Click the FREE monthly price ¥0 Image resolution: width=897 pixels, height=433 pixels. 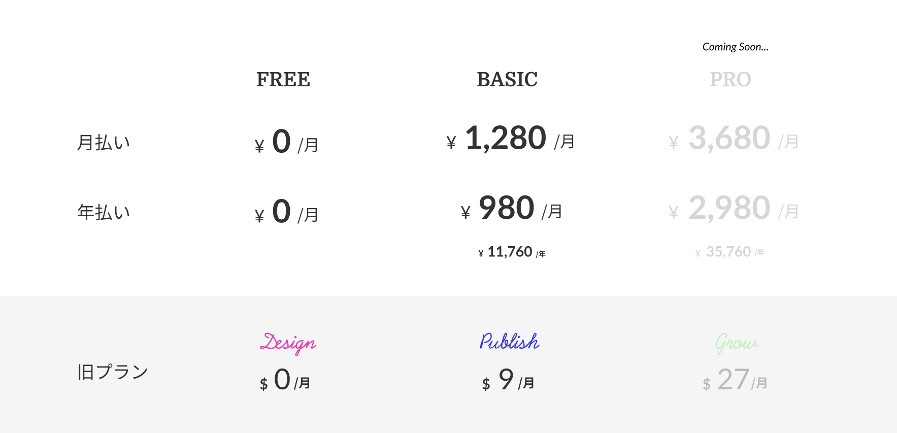pos(286,142)
